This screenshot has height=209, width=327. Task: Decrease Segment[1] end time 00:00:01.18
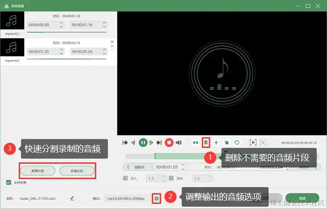[104, 27]
